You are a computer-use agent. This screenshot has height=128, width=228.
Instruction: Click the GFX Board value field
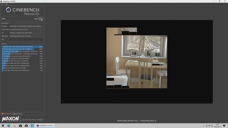coord(26,36)
